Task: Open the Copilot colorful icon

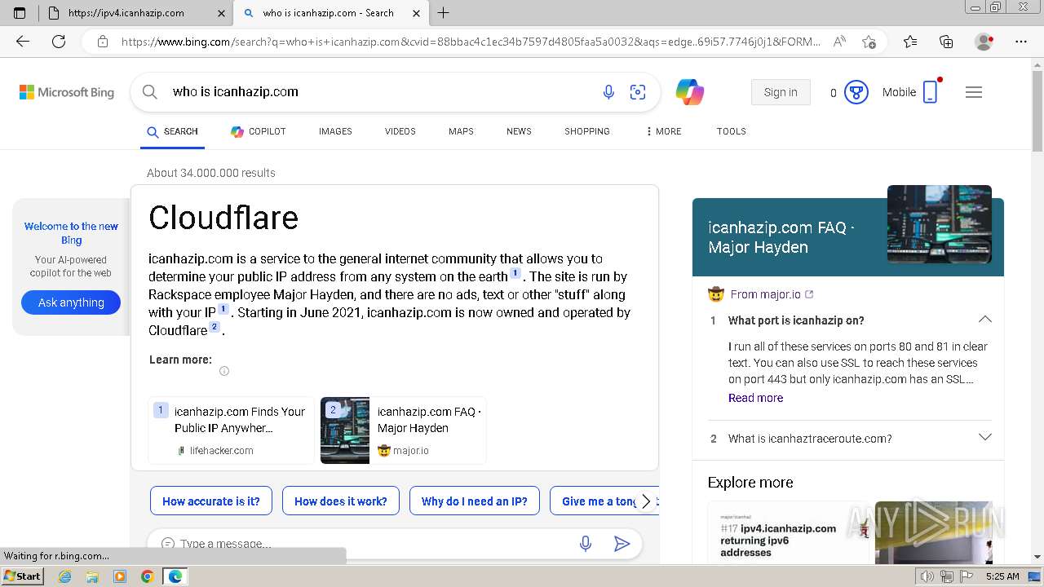Action: (690, 92)
